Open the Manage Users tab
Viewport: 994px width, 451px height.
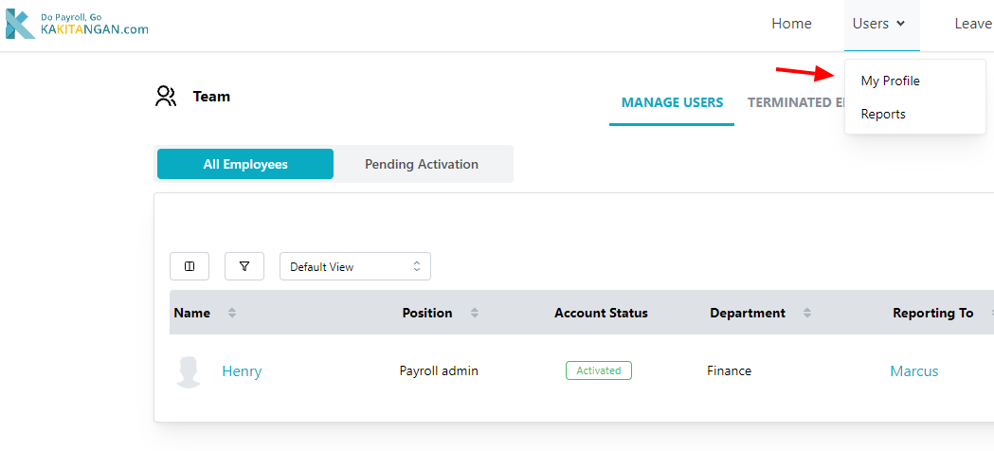[672, 102]
